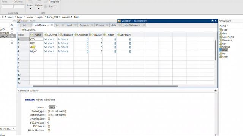Click the ChunkSize column header icon

click(x=76, y=35)
